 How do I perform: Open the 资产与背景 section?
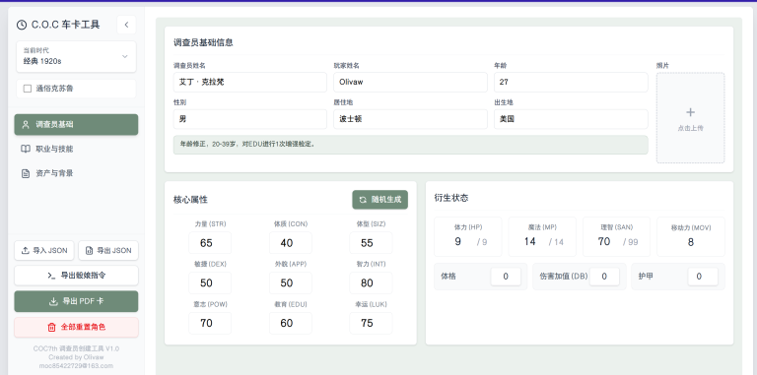tap(76, 173)
